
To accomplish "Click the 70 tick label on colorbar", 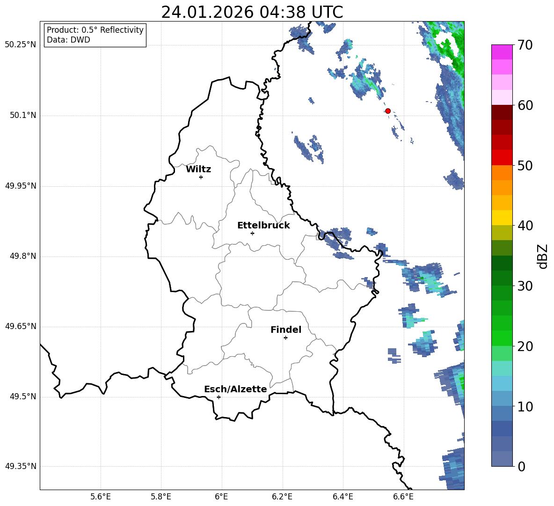I will click(x=525, y=45).
